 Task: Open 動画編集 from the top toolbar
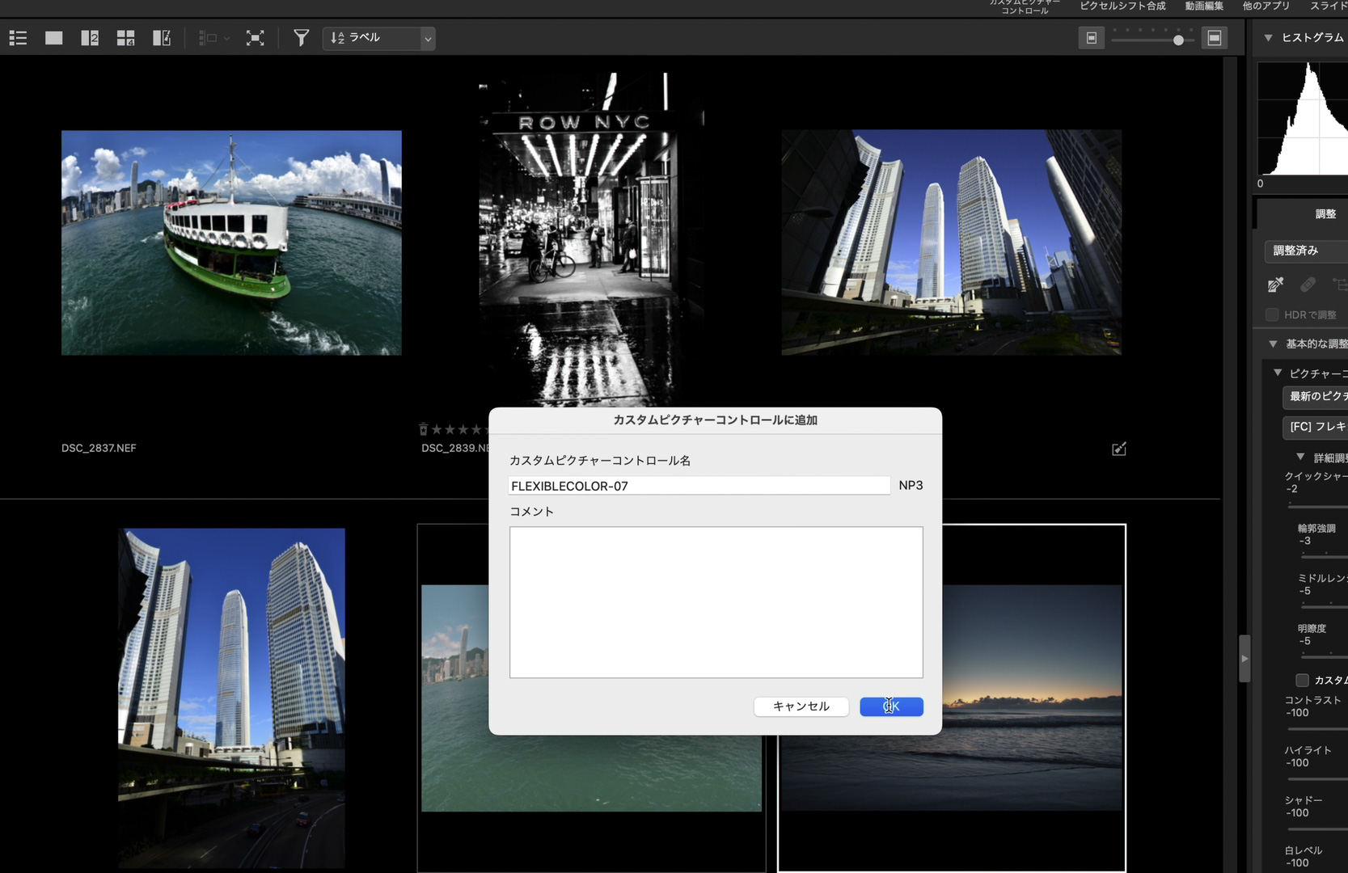pos(1204,6)
